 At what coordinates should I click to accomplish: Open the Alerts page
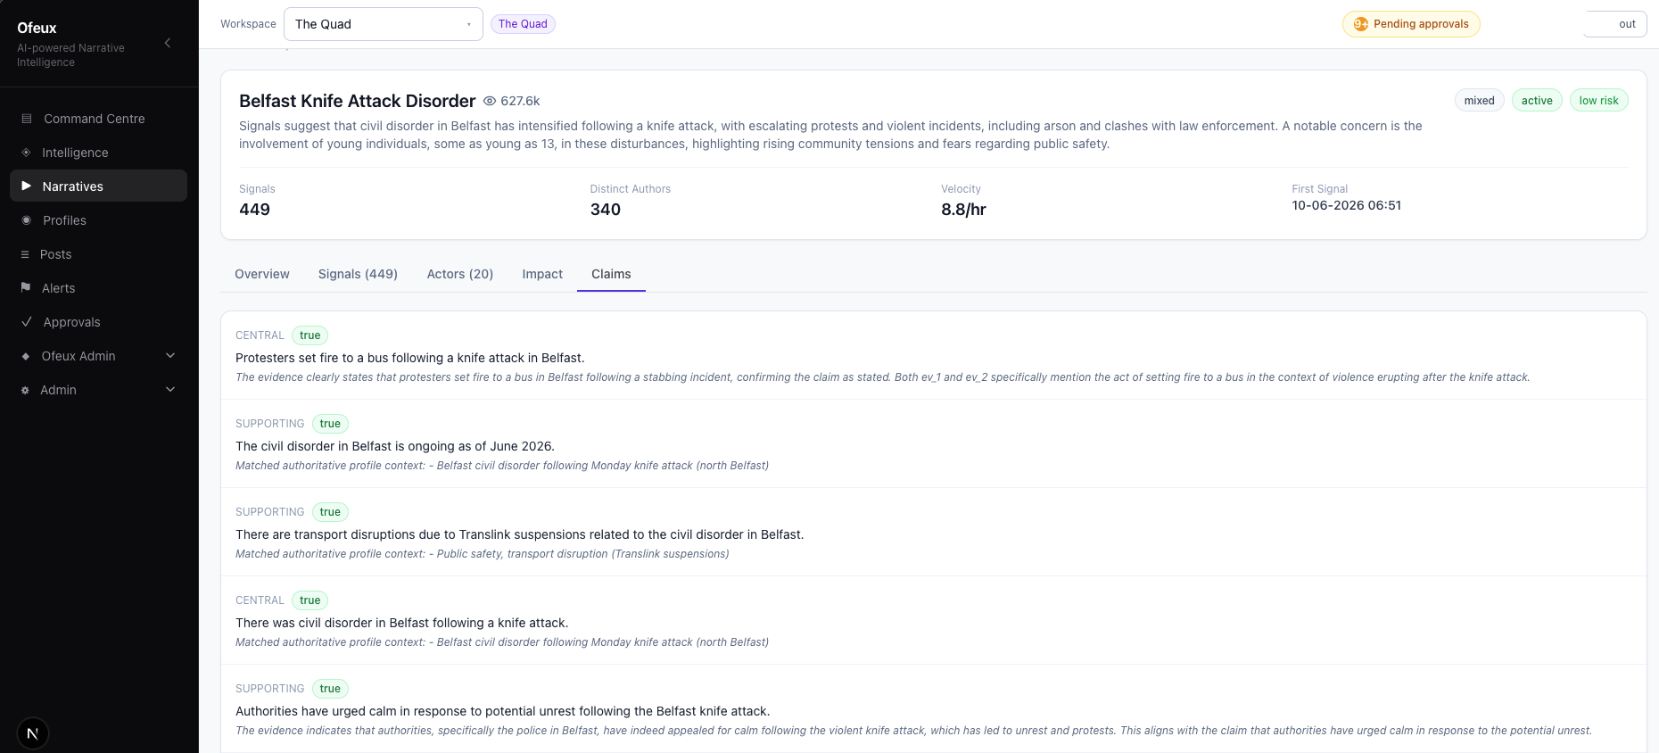click(x=98, y=288)
